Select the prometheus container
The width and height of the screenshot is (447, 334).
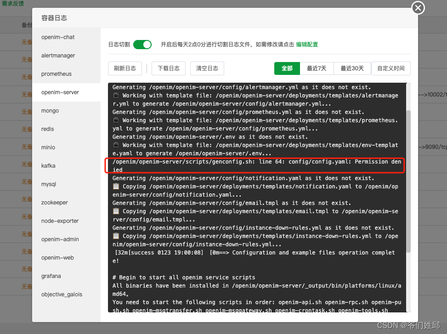[67, 74]
